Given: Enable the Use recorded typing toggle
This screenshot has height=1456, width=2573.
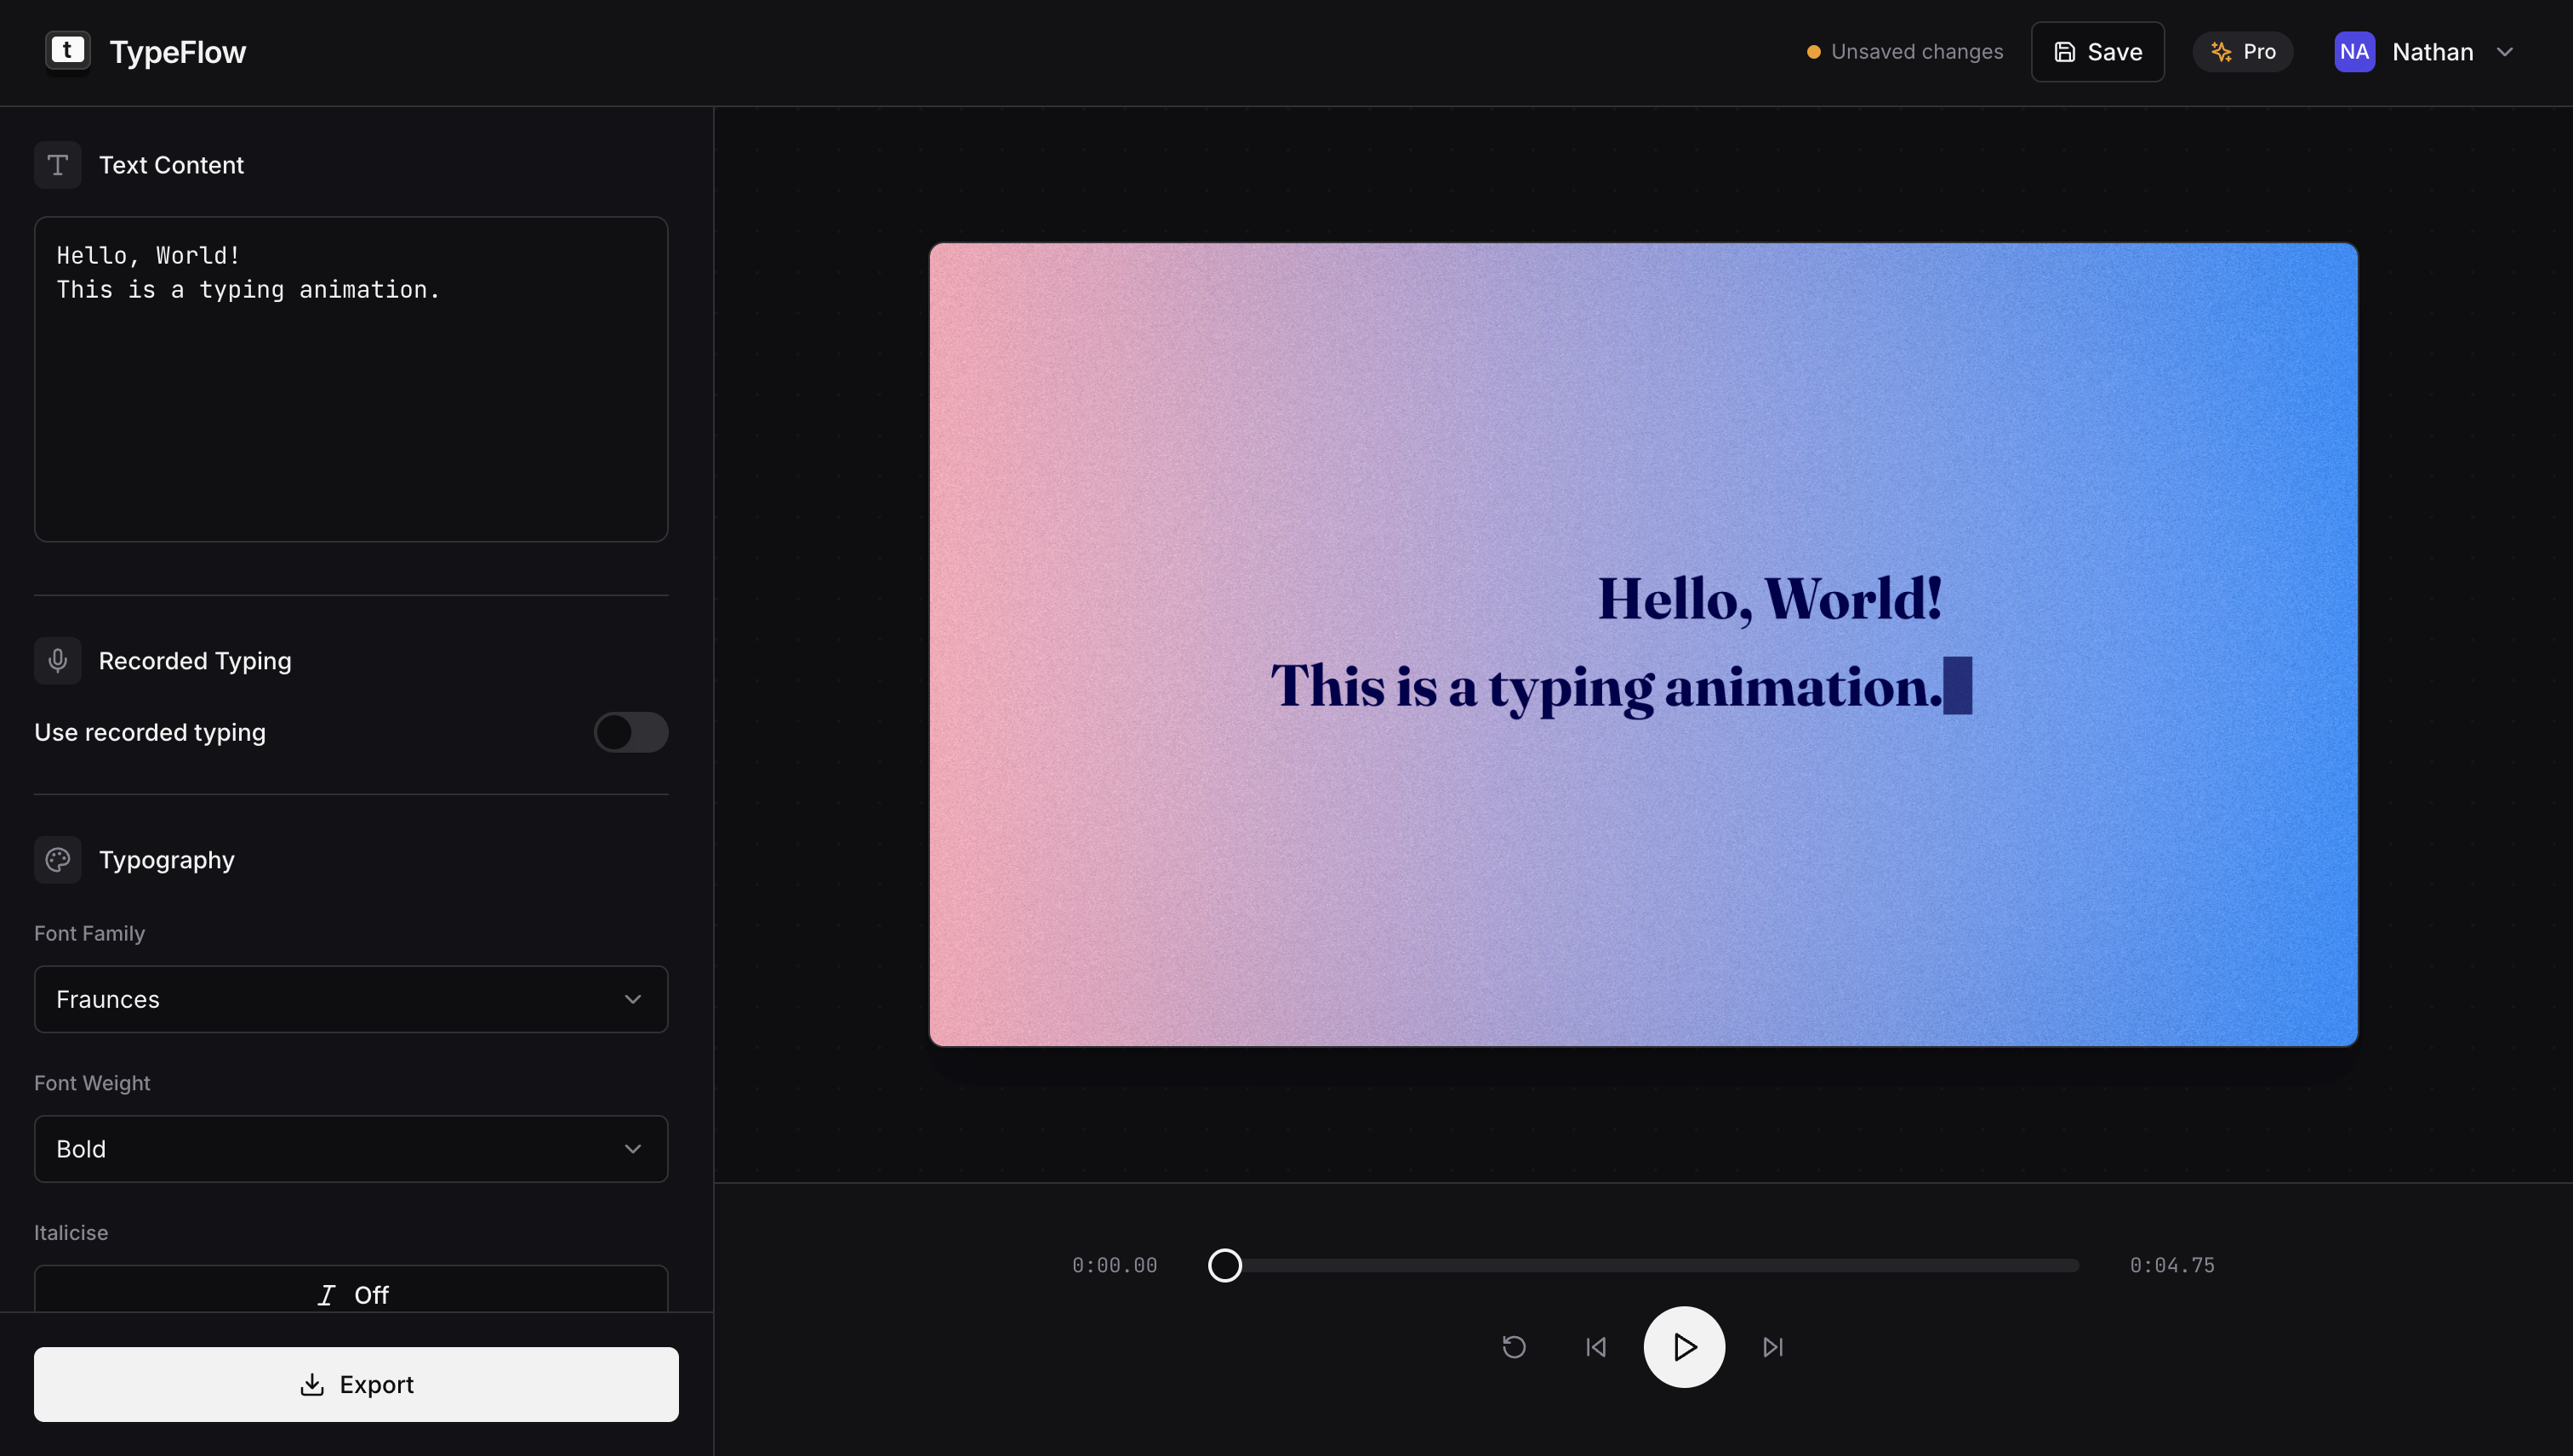Looking at the screenshot, I should point(630,732).
